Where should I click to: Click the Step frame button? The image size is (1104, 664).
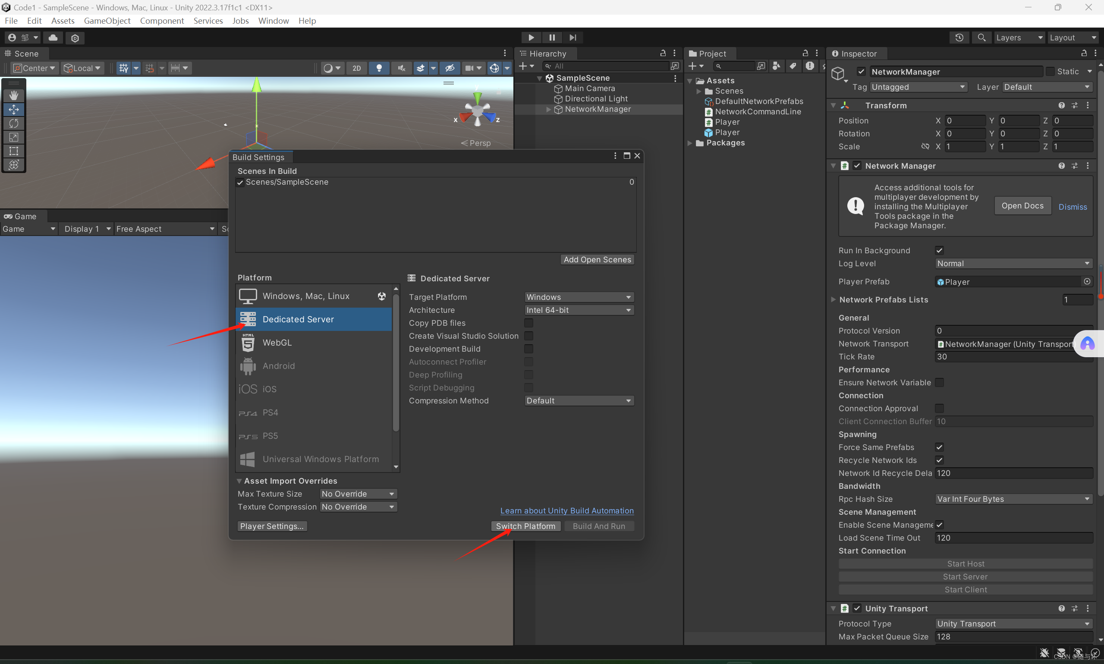(572, 38)
